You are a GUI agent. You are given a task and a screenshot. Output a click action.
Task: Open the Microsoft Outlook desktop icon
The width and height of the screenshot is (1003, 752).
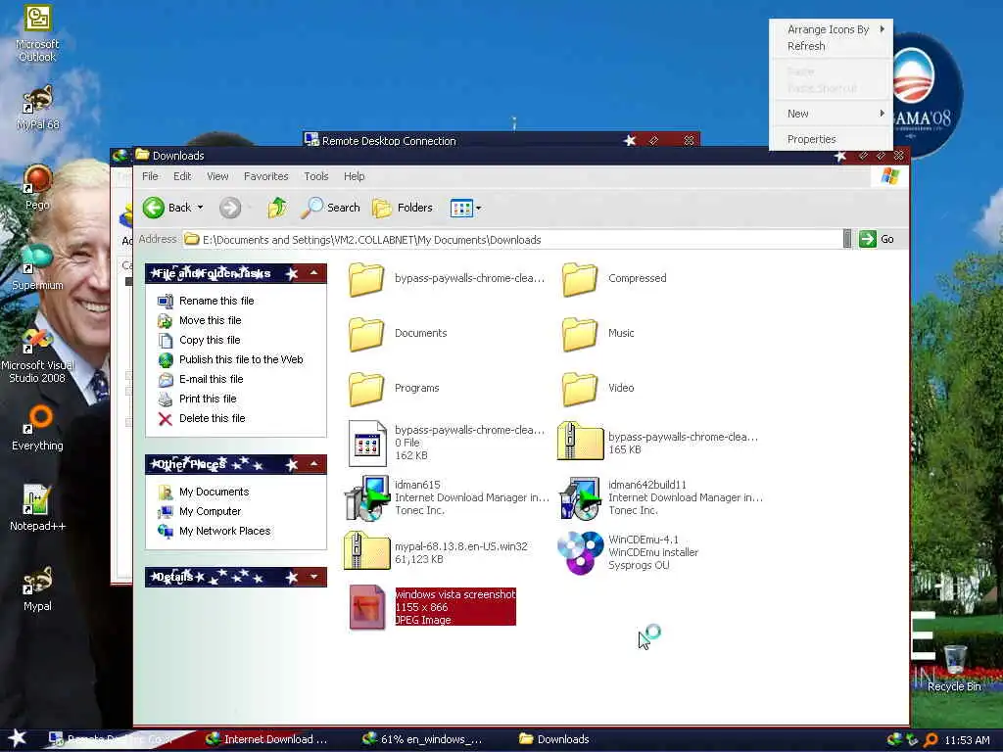[x=37, y=33]
